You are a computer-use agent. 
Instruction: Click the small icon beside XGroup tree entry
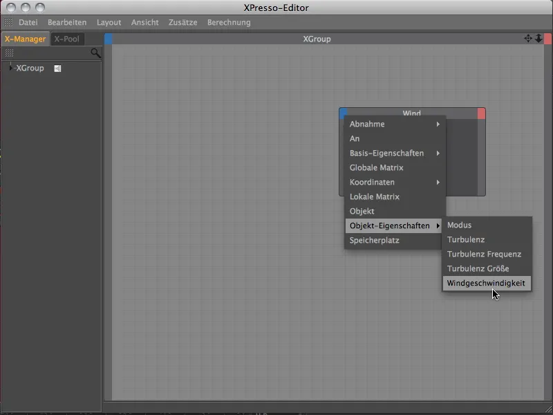point(57,68)
